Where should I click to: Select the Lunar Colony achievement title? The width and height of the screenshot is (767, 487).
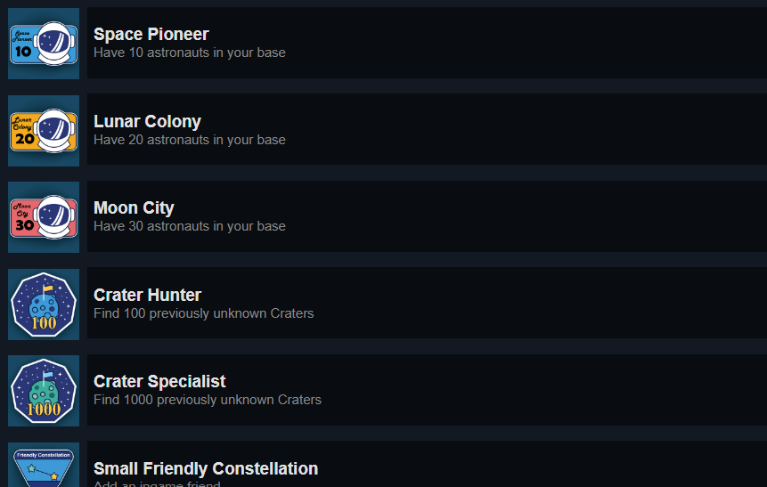pyautogui.click(x=147, y=121)
